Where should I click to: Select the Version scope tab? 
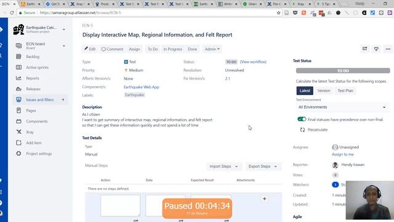click(324, 91)
